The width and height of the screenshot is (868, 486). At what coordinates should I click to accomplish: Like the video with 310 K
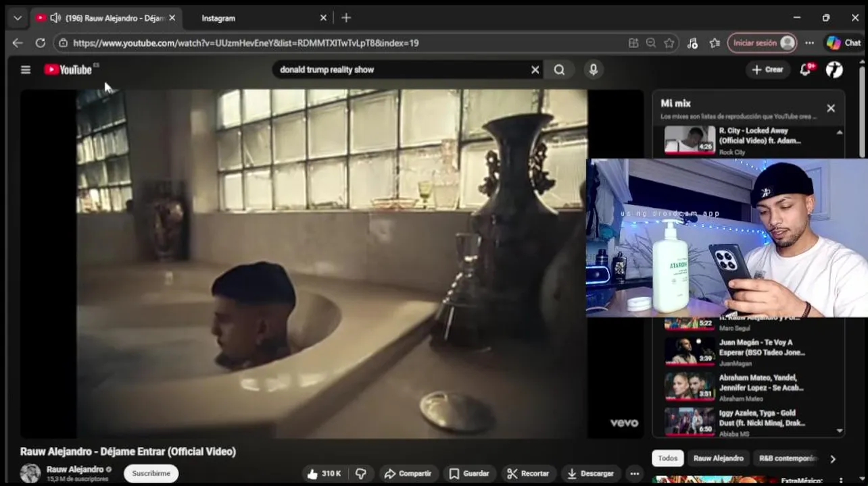point(323,474)
